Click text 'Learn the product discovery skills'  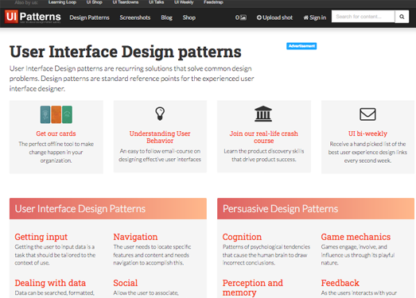click(264, 151)
